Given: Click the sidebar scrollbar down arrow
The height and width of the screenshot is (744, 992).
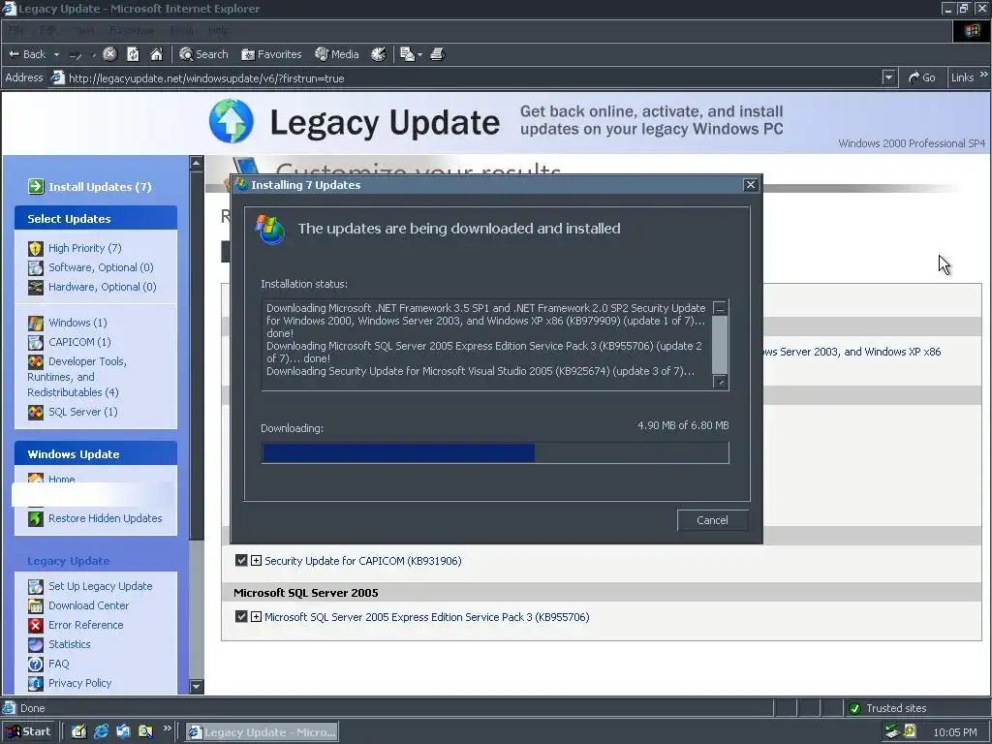Looking at the screenshot, I should pyautogui.click(x=197, y=687).
